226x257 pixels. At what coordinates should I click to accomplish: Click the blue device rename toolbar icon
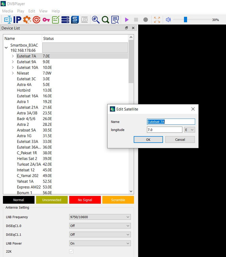pyautogui.click(x=7, y=20)
